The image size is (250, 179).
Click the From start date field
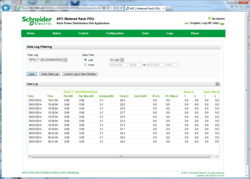point(118,65)
